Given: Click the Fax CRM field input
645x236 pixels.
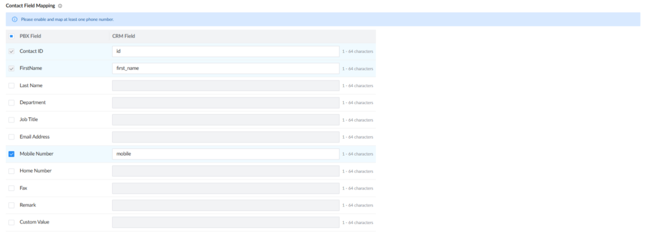Looking at the screenshot, I should pyautogui.click(x=225, y=188).
